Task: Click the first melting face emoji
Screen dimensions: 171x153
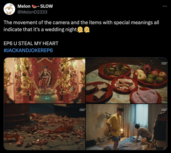Action: coord(80,30)
